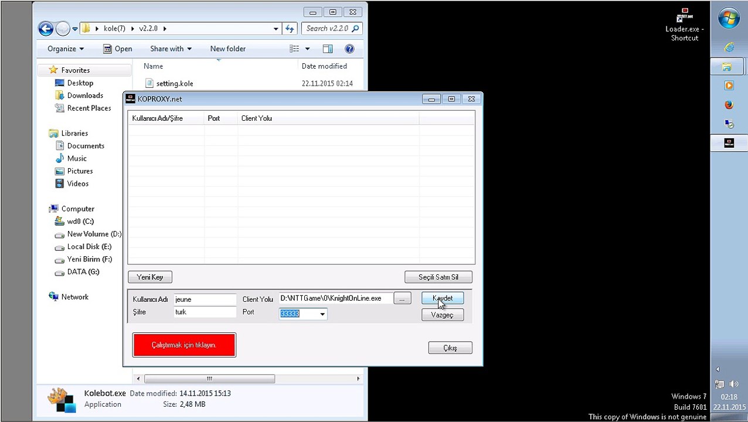Browse client path with ... button
This screenshot has width=748, height=422.
402,299
